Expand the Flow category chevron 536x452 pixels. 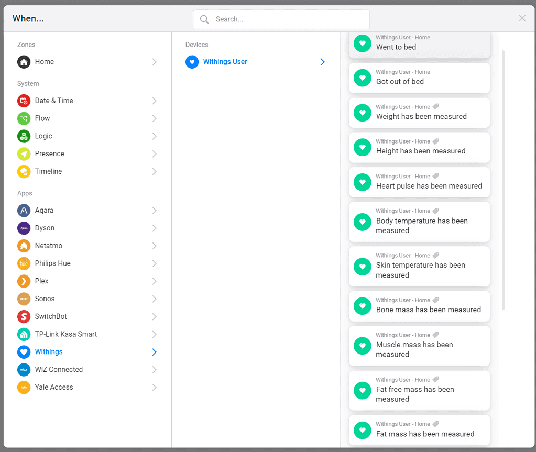(154, 118)
